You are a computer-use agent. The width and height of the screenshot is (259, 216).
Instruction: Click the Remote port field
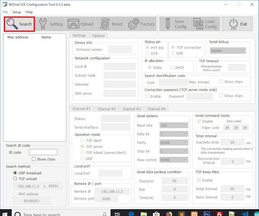point(107,198)
